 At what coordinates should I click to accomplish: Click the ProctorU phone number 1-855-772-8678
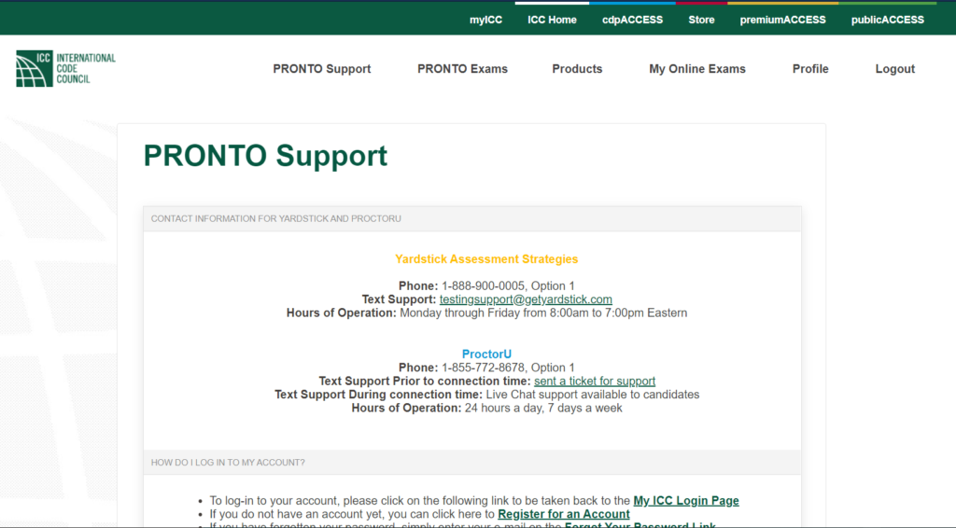click(483, 368)
